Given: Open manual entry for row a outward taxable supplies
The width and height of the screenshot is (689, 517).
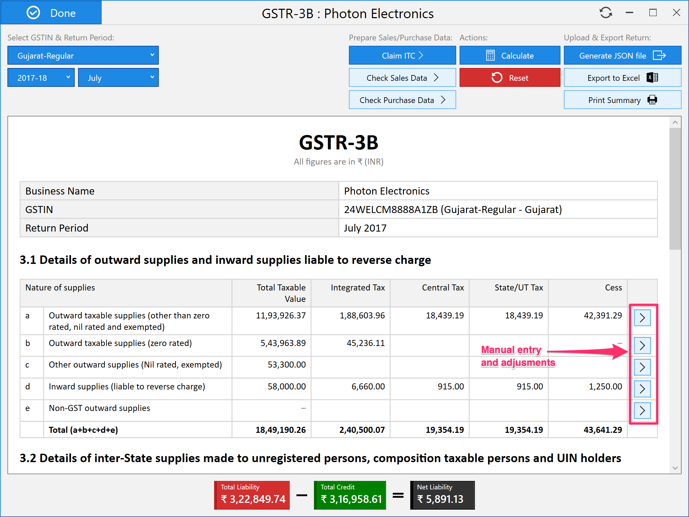Looking at the screenshot, I should [642, 318].
